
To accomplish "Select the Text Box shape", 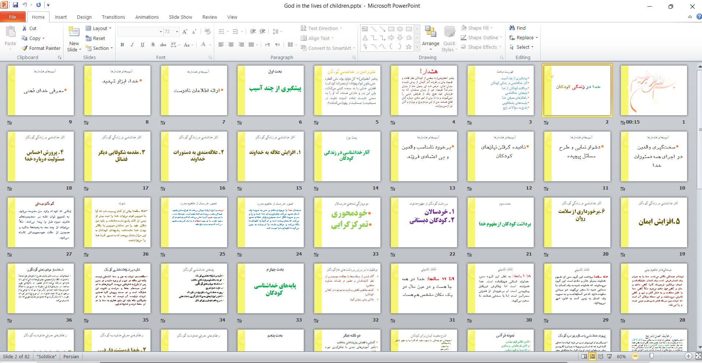I will [x=365, y=29].
